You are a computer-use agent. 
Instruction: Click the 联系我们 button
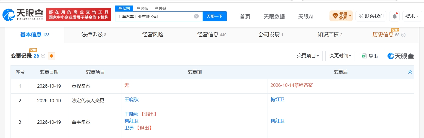click(371, 16)
